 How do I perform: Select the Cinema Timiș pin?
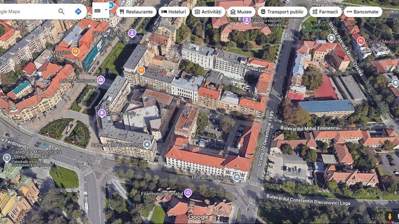102,113
